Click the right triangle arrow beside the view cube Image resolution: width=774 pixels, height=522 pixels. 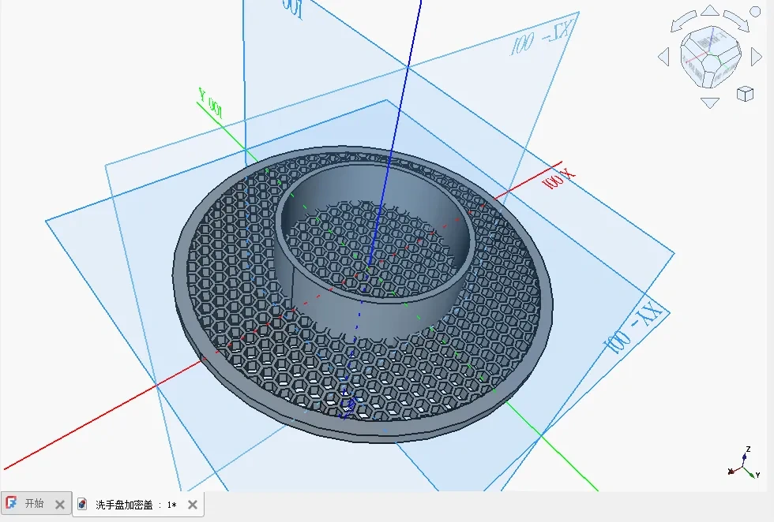tap(756, 55)
